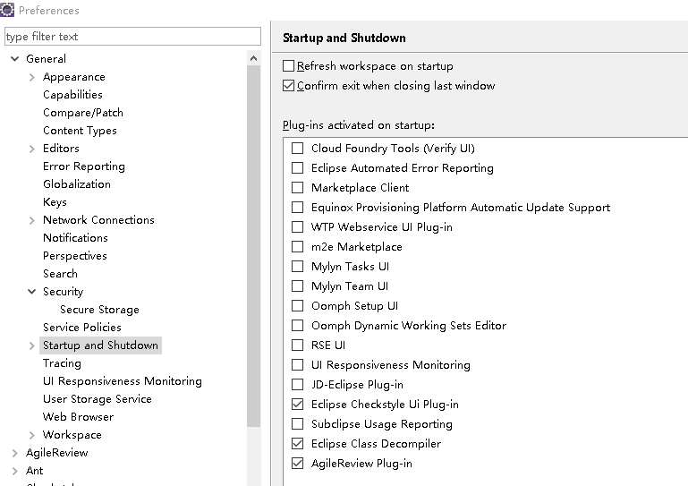Open Content Types page

click(x=80, y=131)
